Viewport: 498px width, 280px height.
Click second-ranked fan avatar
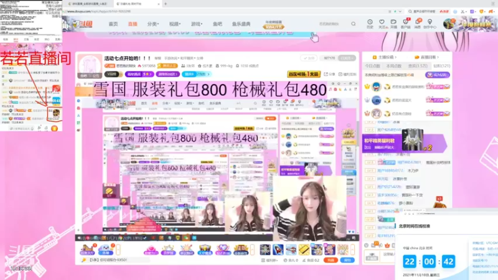[x=377, y=100]
